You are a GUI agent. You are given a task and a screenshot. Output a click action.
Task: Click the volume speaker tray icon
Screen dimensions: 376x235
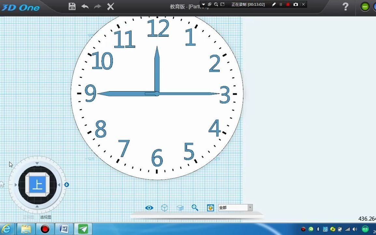355,229
